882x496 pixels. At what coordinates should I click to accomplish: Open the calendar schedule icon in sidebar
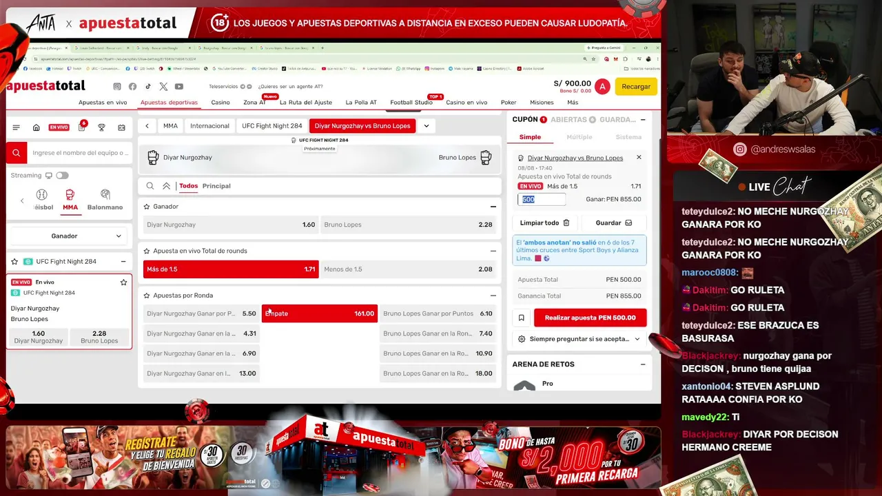[121, 127]
